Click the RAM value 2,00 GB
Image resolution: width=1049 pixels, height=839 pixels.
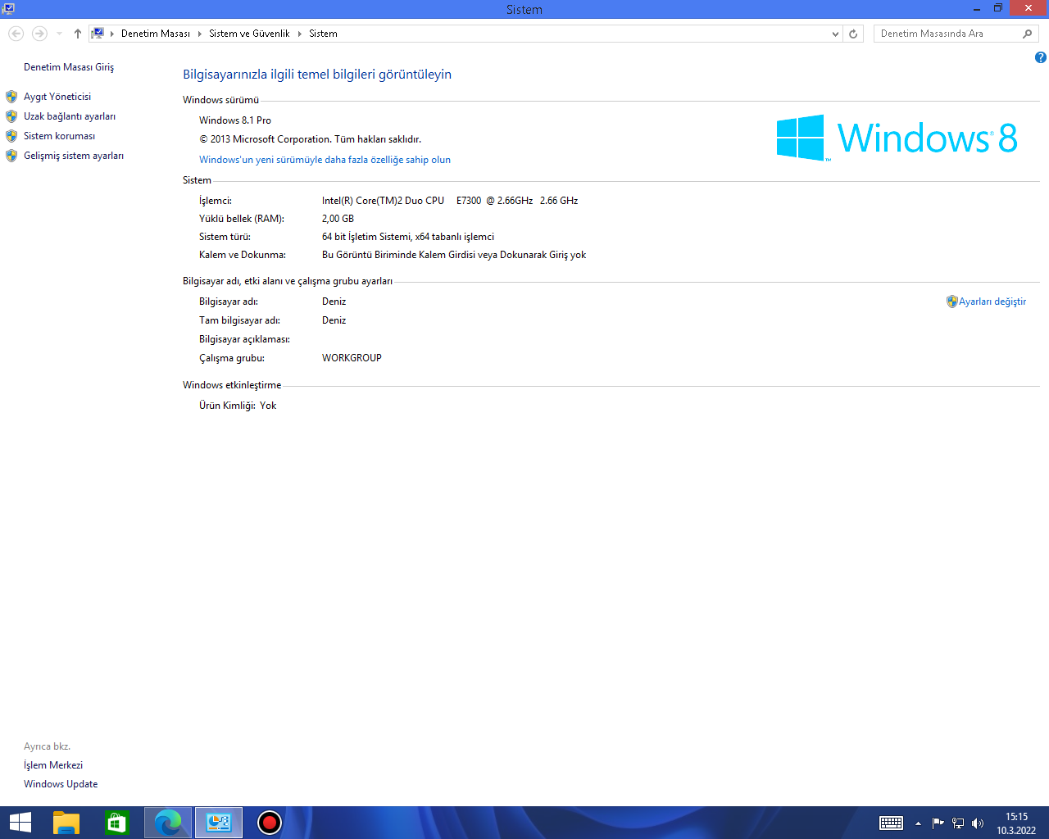click(338, 219)
